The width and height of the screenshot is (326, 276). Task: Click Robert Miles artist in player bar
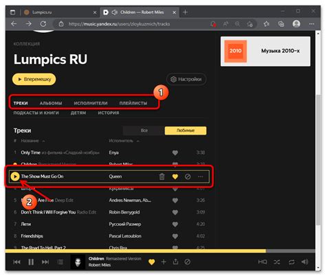click(100, 265)
